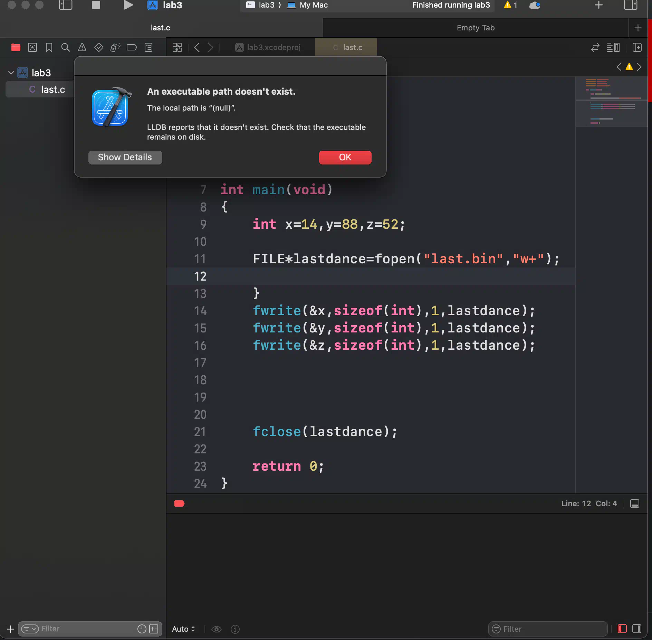Click Show Details in the error dialog
Screen dimensions: 652x640
point(125,158)
